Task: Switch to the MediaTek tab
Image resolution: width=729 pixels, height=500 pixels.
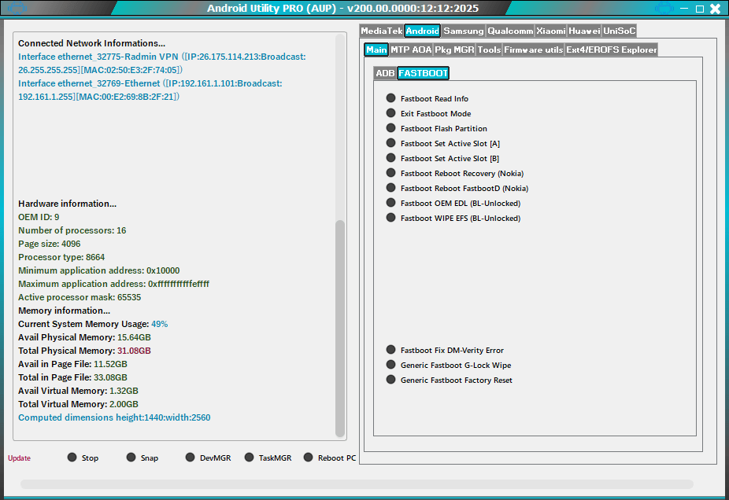Action: [x=382, y=31]
